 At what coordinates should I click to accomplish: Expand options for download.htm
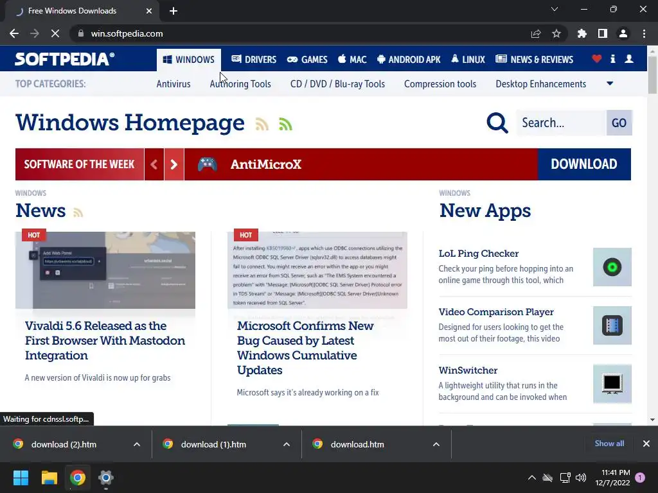tap(436, 444)
